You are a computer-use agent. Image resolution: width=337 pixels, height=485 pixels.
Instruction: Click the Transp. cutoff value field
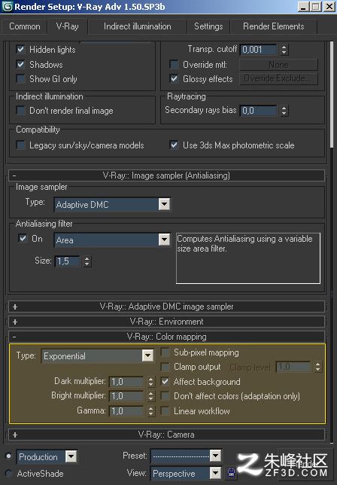tap(259, 50)
